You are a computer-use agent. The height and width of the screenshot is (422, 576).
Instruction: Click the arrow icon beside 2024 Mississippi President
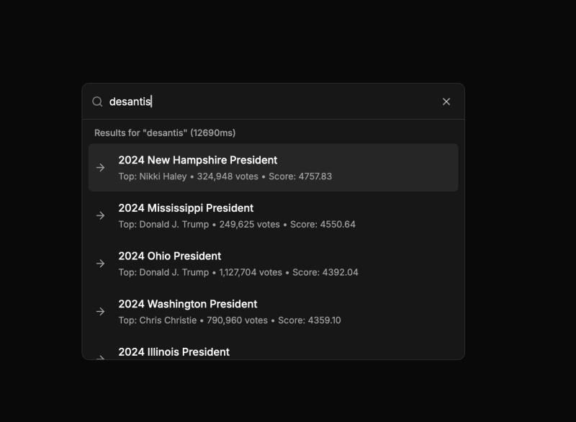(100, 215)
